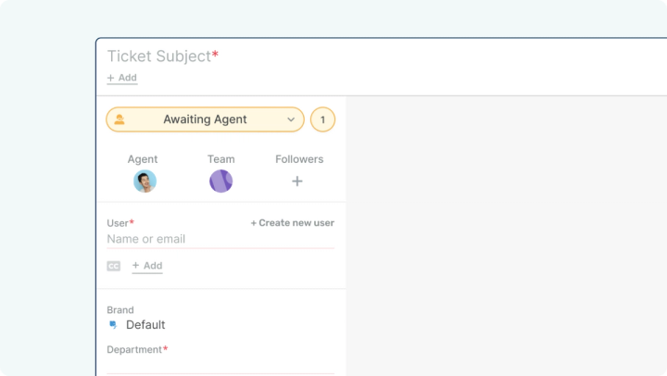Click the Followers label
Screen dimensions: 667x376
pos(299,159)
